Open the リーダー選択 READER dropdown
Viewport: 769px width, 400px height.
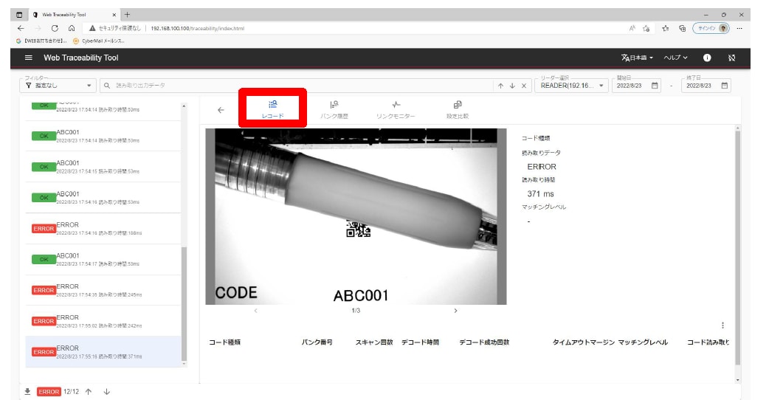click(x=571, y=86)
